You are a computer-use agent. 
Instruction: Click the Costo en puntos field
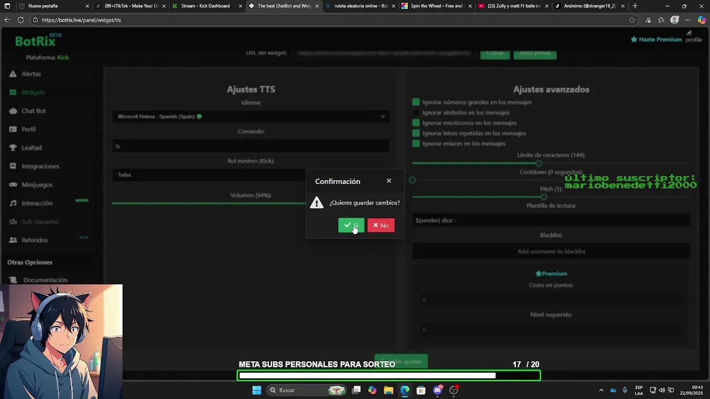551,300
